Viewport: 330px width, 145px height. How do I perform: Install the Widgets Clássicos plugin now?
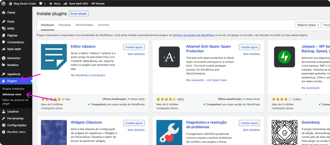134,123
